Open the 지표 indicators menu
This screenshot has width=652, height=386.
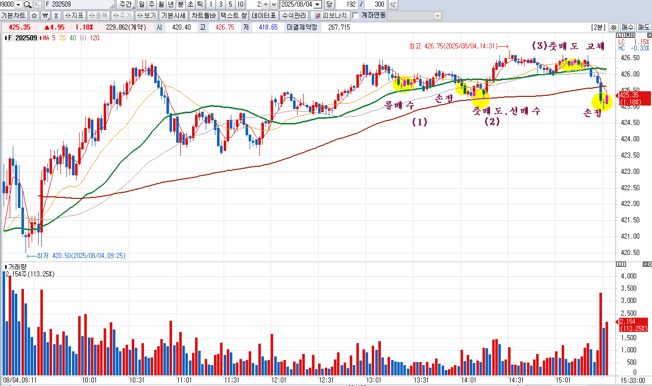[x=75, y=16]
